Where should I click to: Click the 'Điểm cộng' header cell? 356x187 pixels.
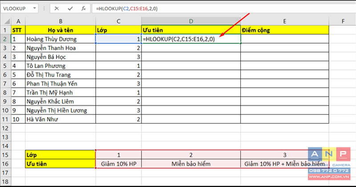click(284, 30)
